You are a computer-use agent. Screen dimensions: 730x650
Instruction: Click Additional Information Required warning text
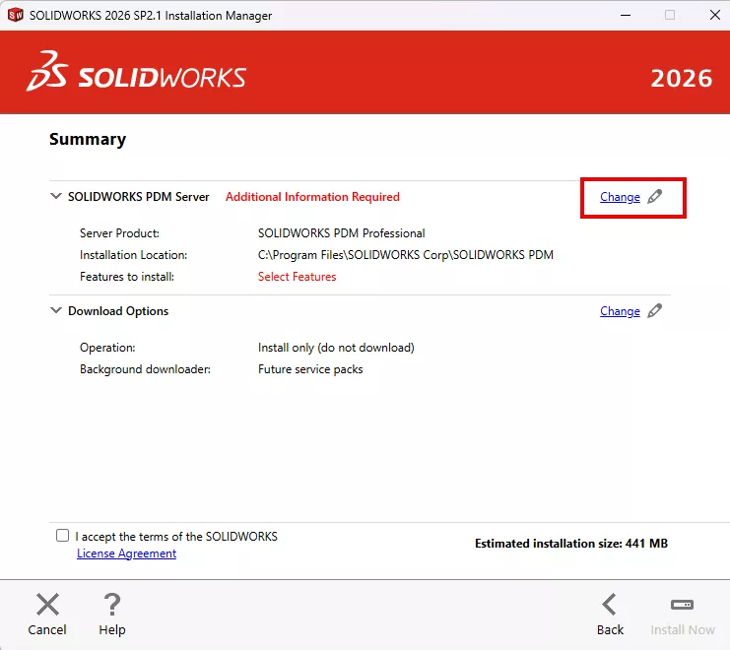(x=312, y=197)
